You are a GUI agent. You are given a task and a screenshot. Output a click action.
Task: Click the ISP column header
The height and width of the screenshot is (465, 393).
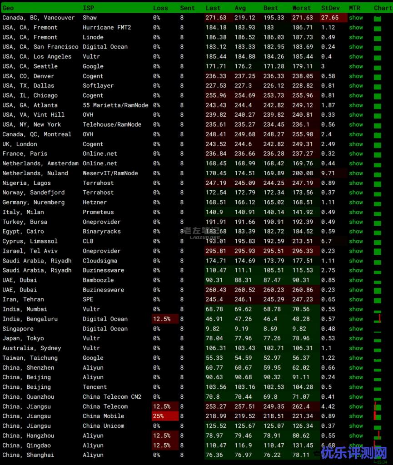pyautogui.click(x=89, y=8)
